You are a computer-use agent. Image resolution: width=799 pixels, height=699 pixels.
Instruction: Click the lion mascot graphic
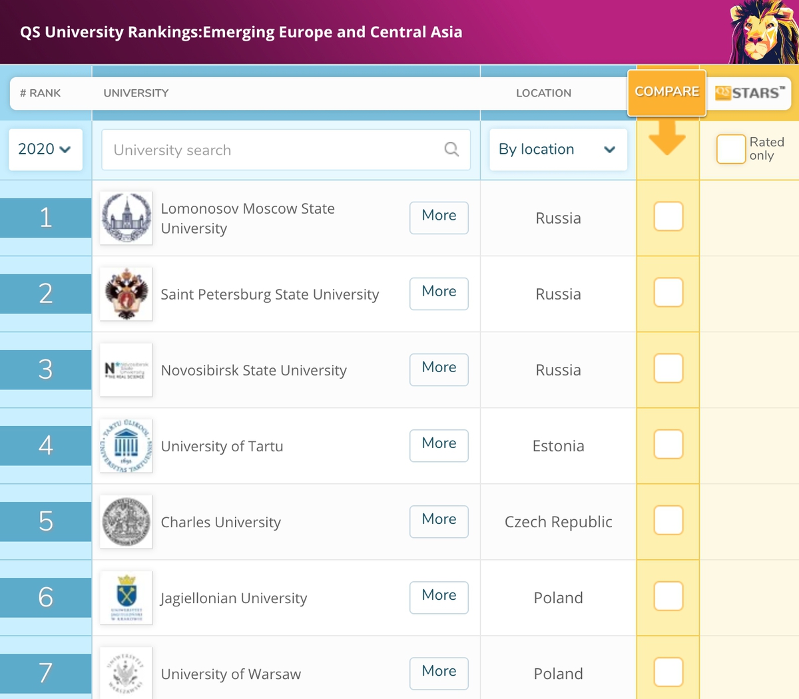(x=763, y=32)
